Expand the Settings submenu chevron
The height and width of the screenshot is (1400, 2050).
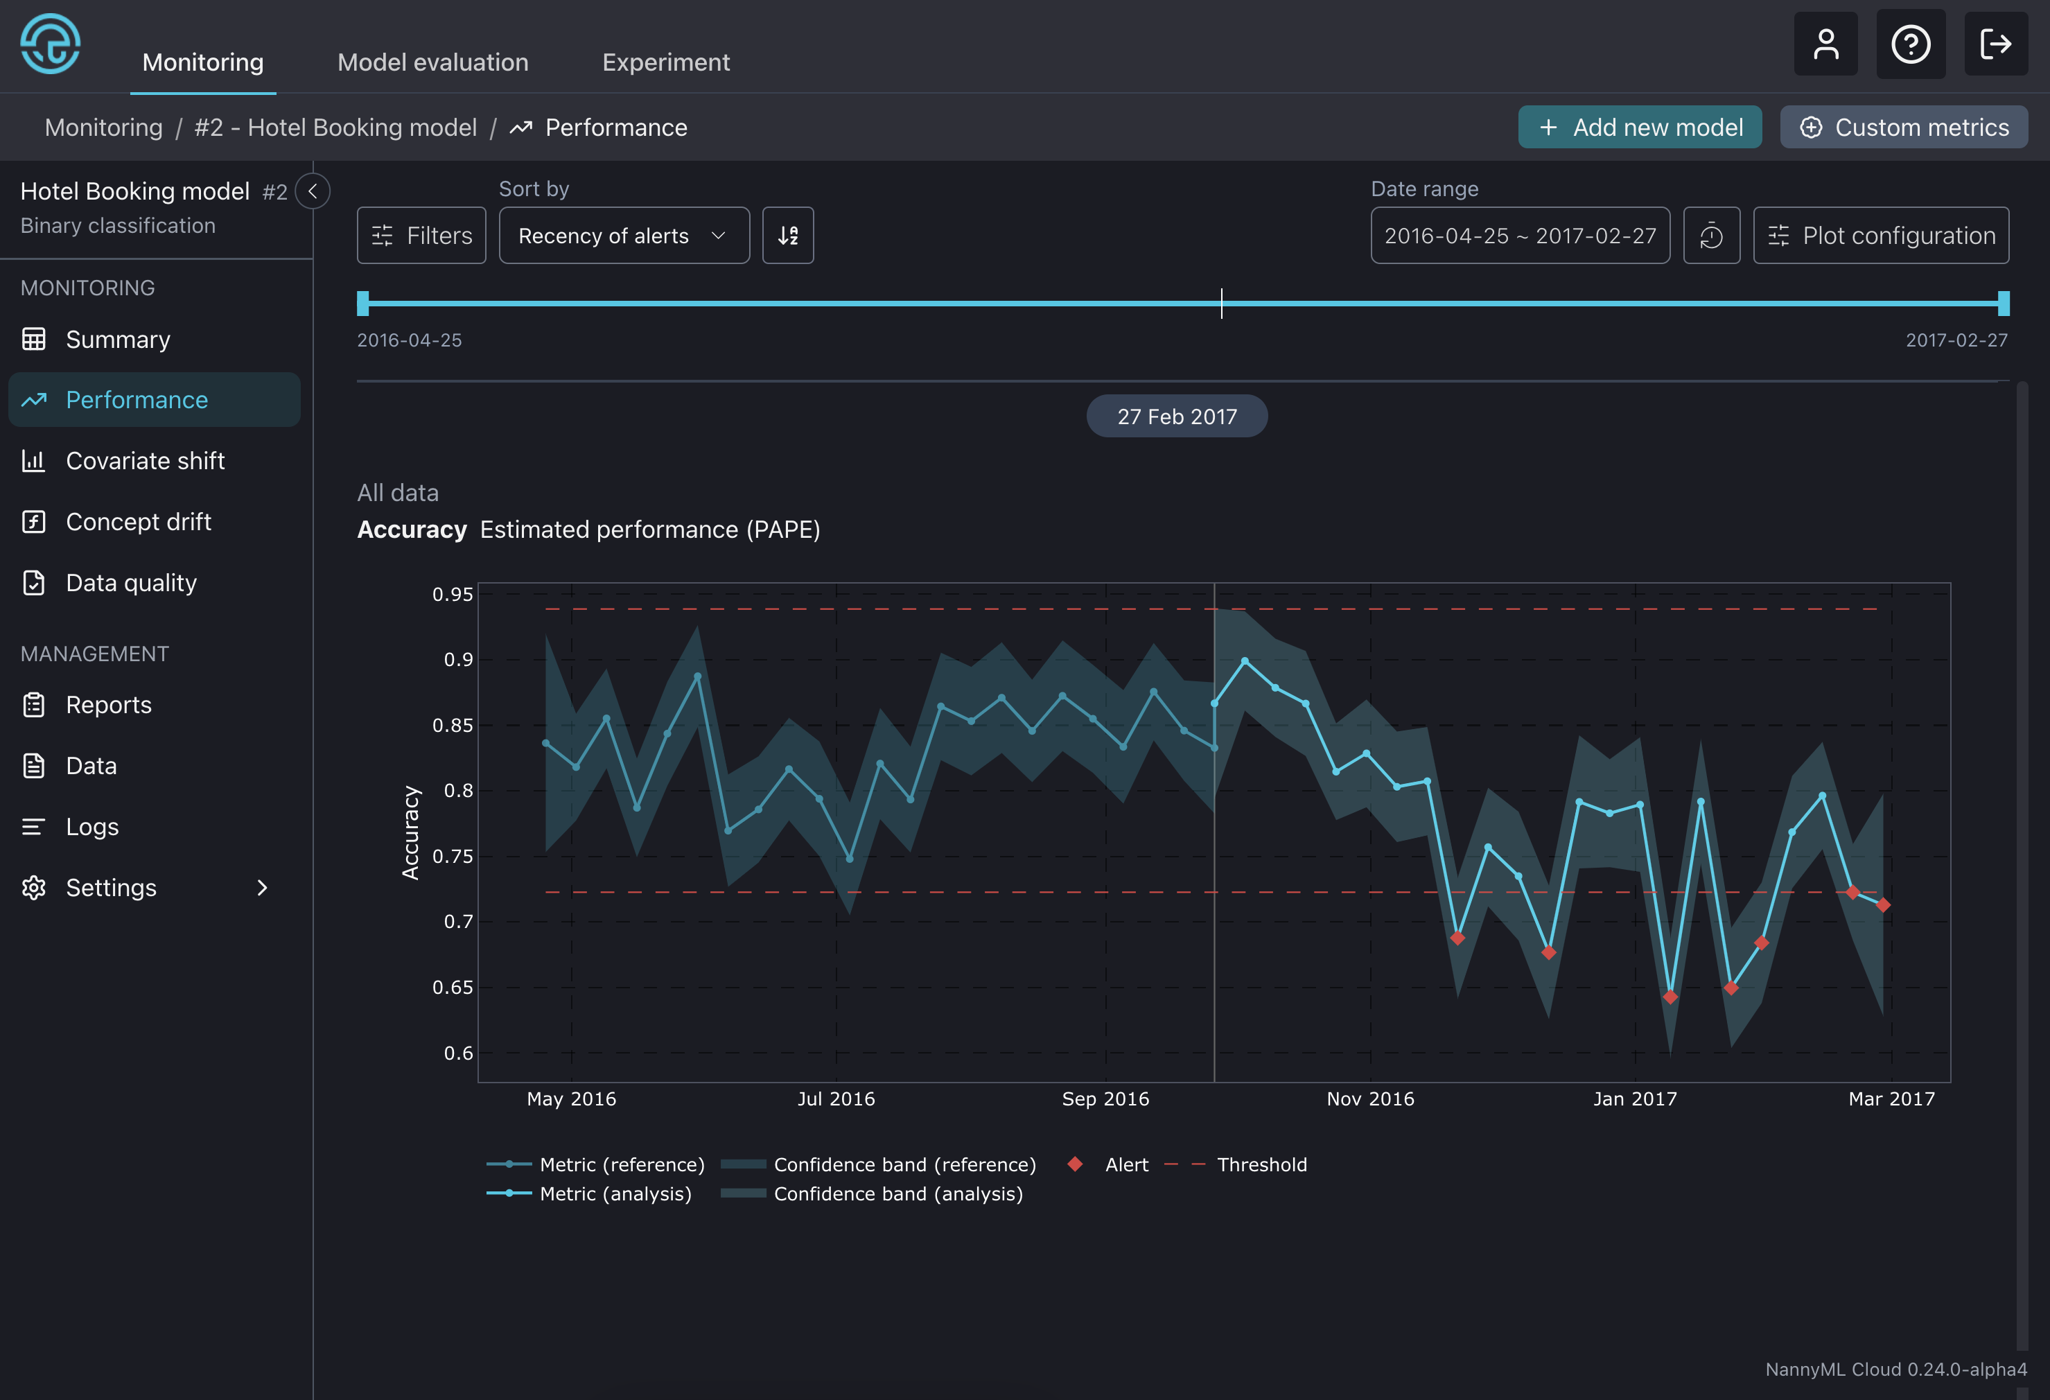(x=261, y=887)
